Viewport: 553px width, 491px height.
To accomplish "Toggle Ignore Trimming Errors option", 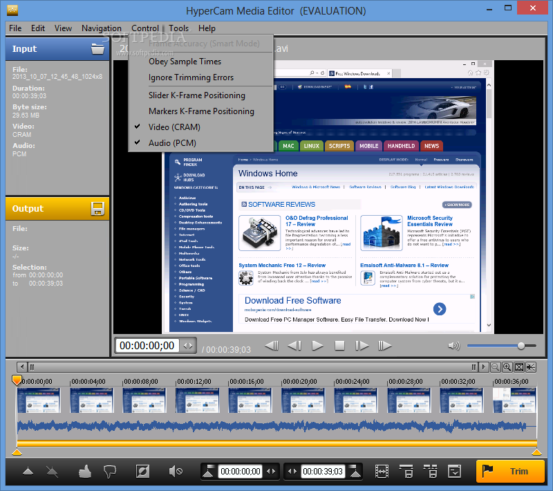I will pyautogui.click(x=200, y=77).
